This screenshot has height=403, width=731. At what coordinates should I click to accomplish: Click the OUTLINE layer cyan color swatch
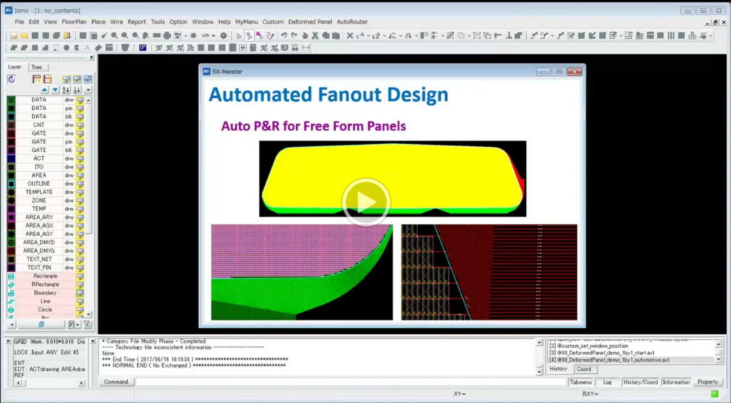point(11,183)
